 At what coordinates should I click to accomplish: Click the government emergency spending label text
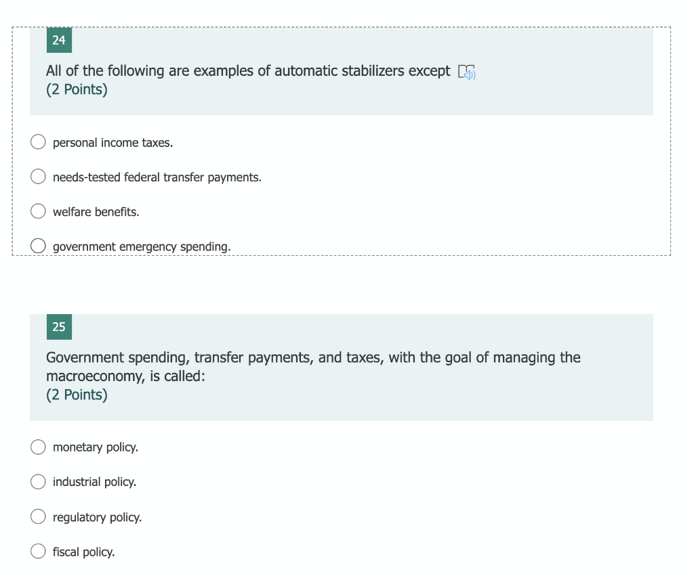pyautogui.click(x=142, y=246)
